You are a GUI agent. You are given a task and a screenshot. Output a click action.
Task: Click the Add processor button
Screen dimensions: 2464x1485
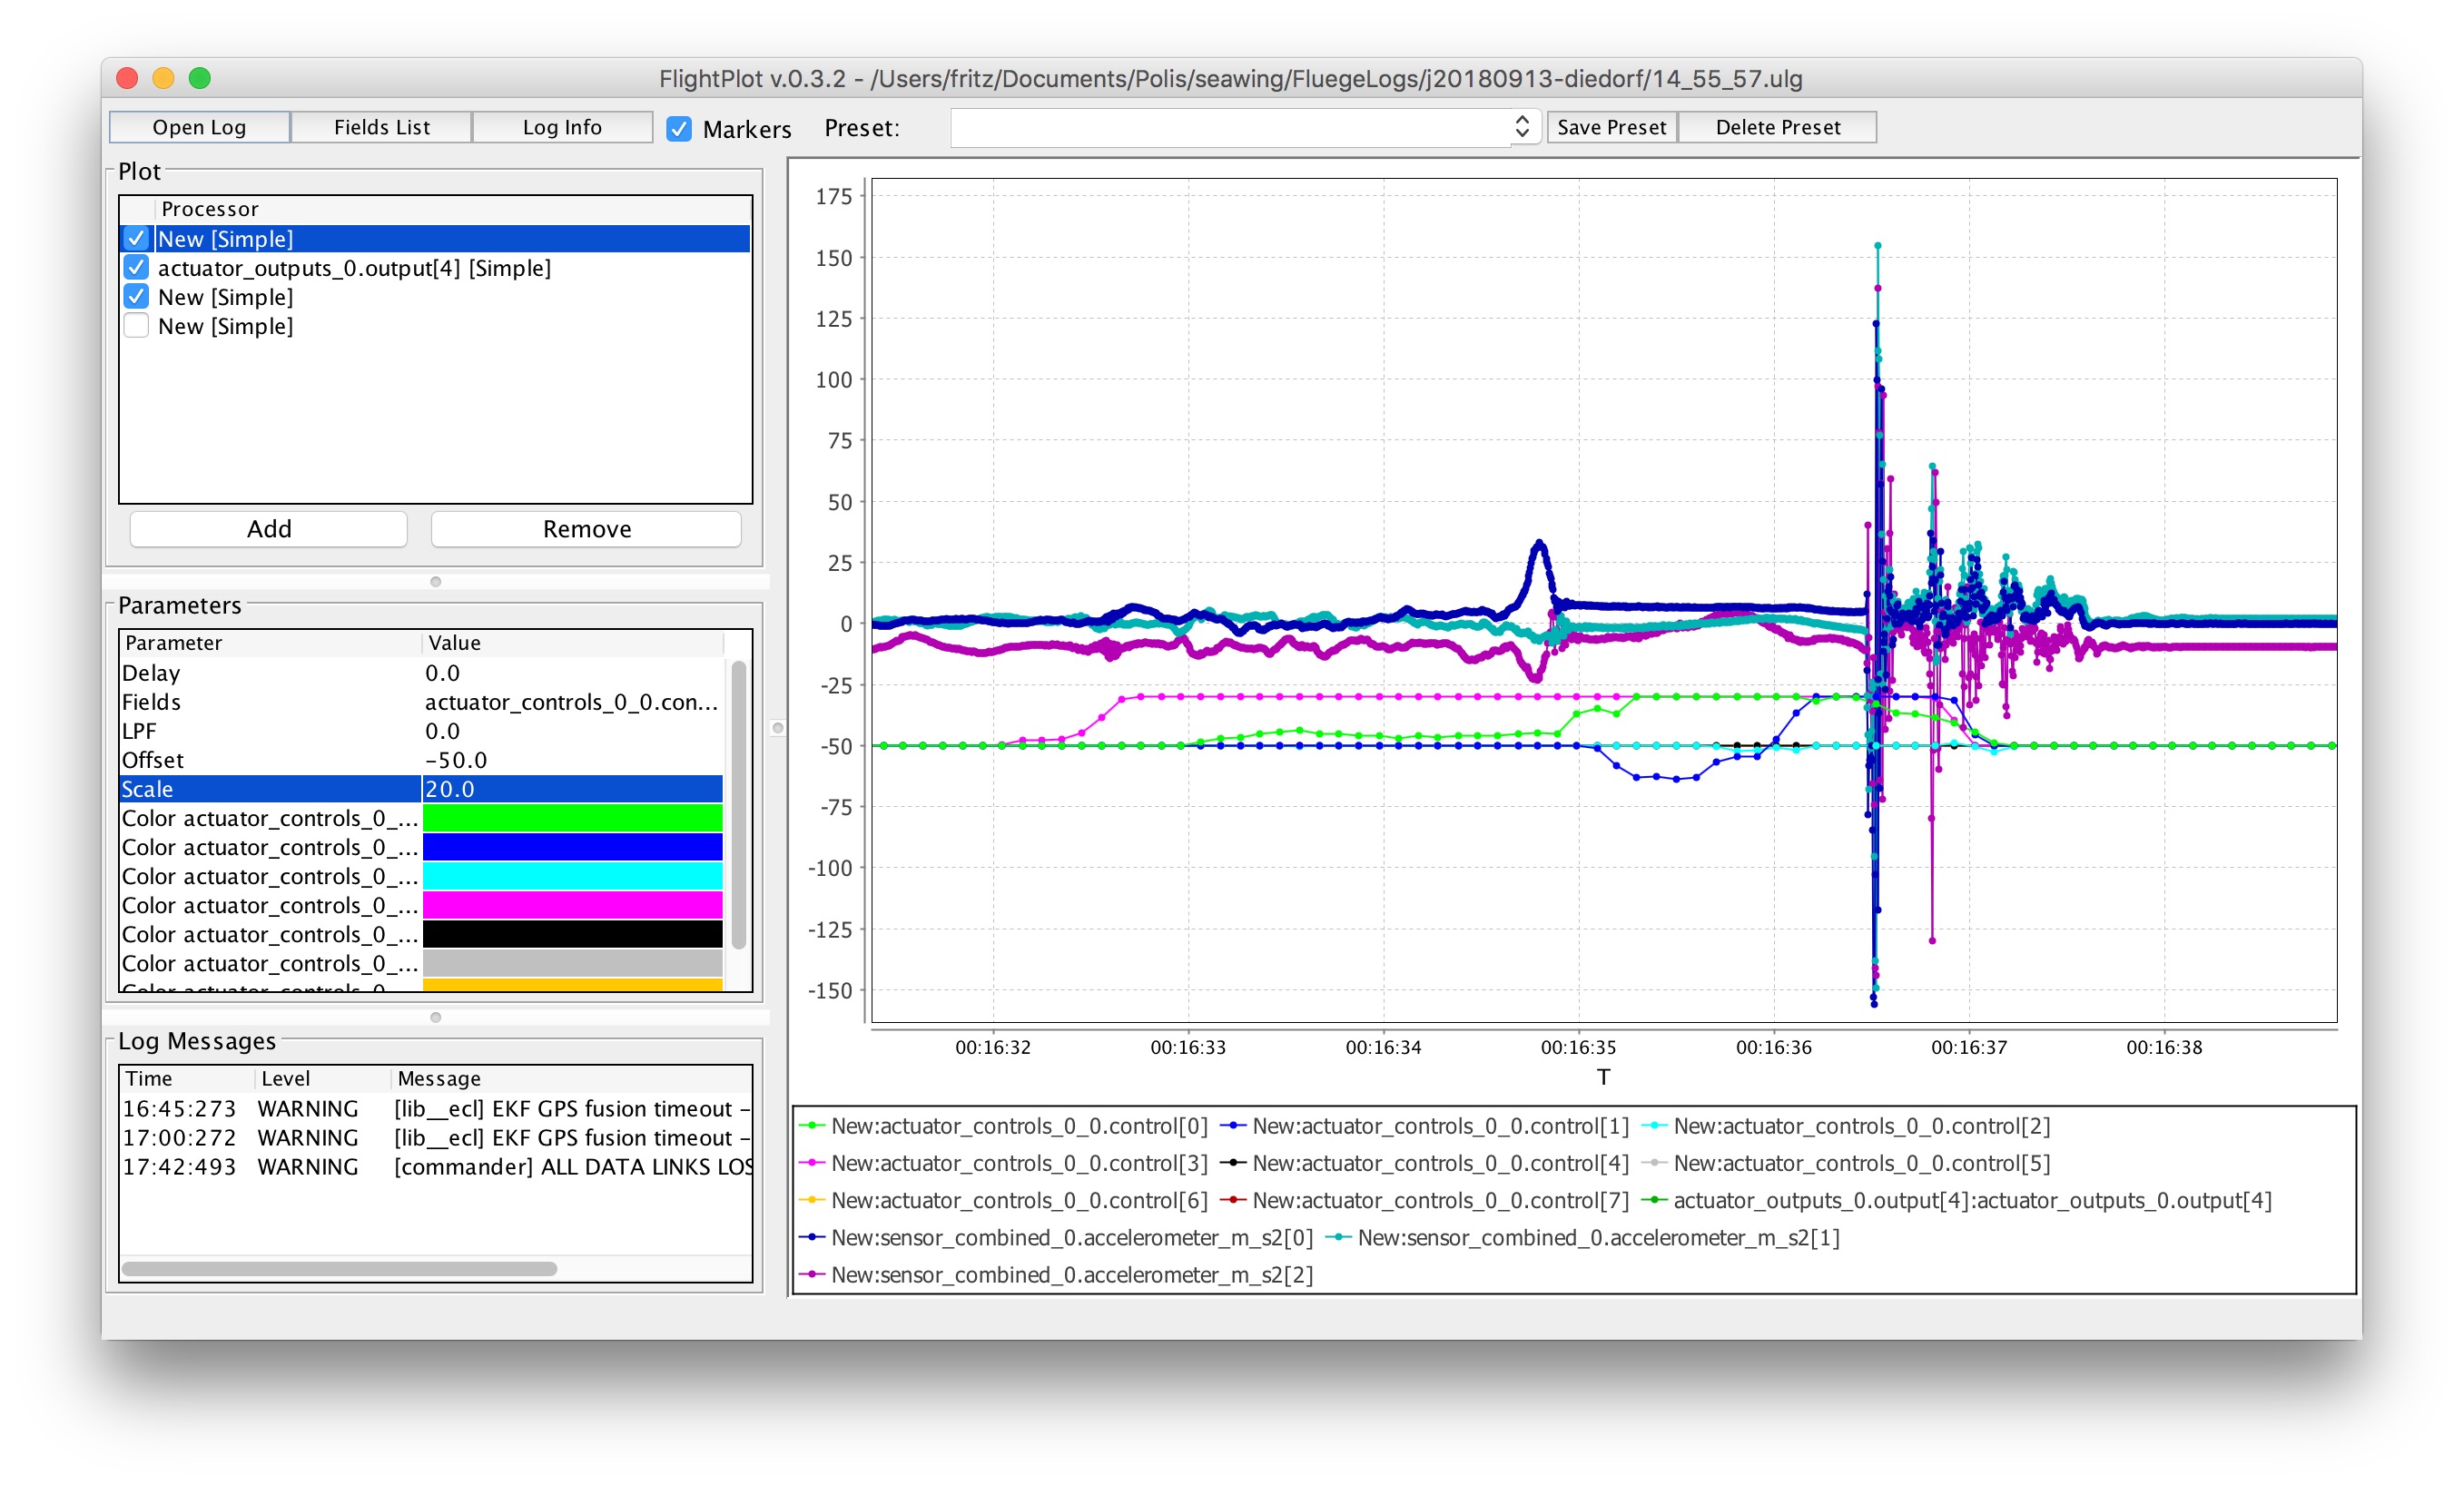tap(269, 529)
